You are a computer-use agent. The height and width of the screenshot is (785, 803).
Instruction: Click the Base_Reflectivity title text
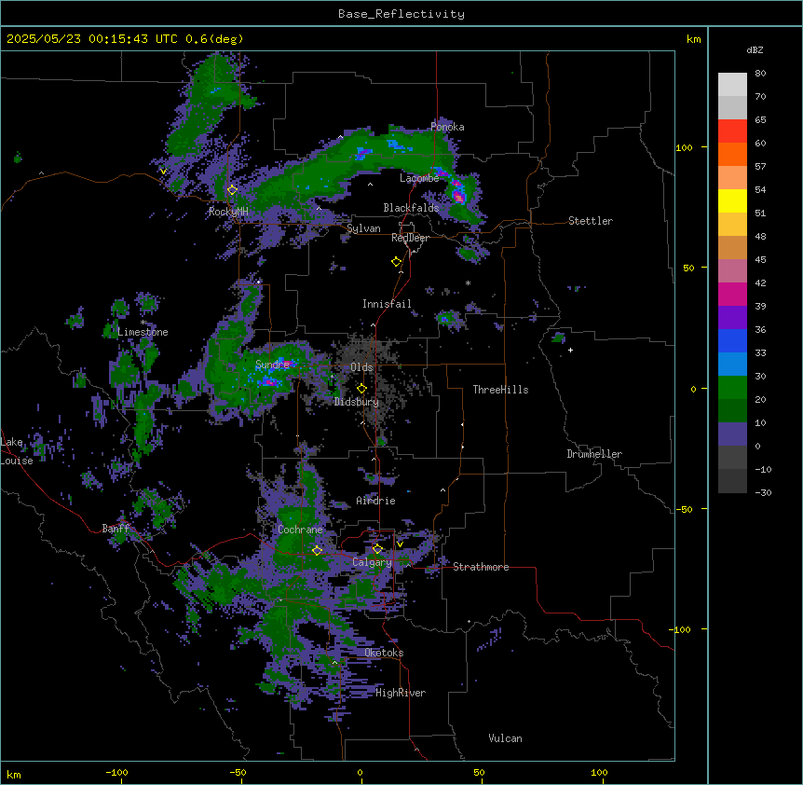click(401, 14)
